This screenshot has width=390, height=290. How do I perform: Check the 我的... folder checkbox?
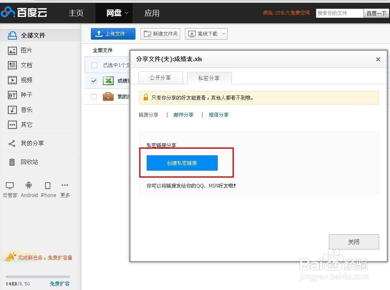click(93, 96)
